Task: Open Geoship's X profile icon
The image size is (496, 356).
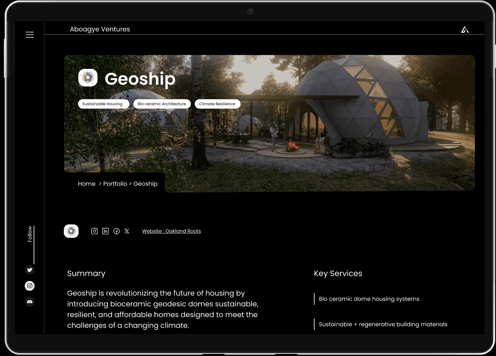Action: point(127,231)
